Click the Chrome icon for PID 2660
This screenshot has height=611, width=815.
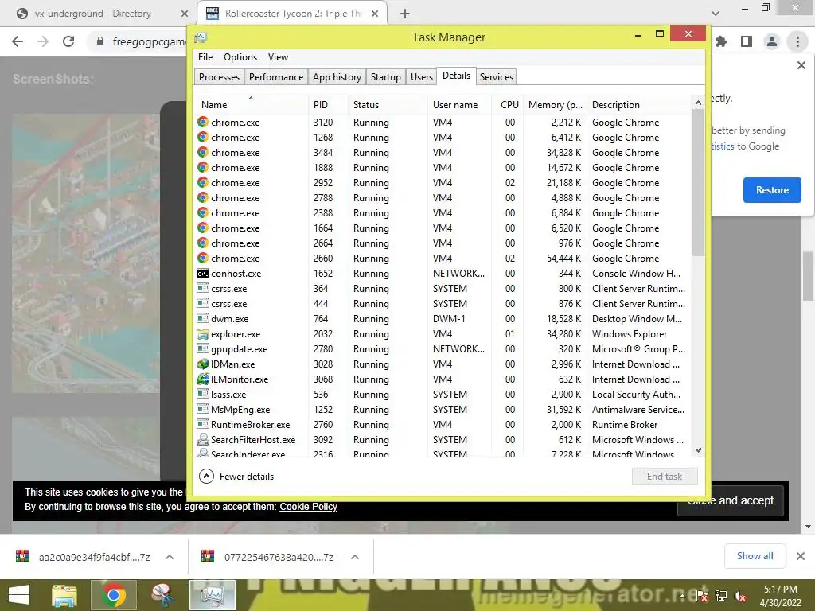(203, 258)
